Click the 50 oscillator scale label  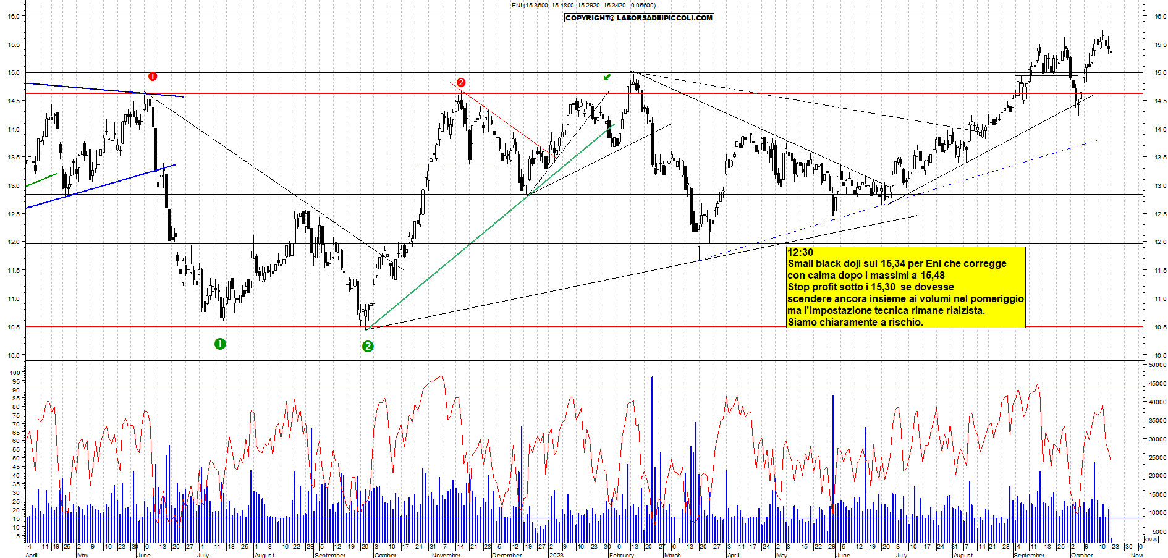tap(17, 459)
